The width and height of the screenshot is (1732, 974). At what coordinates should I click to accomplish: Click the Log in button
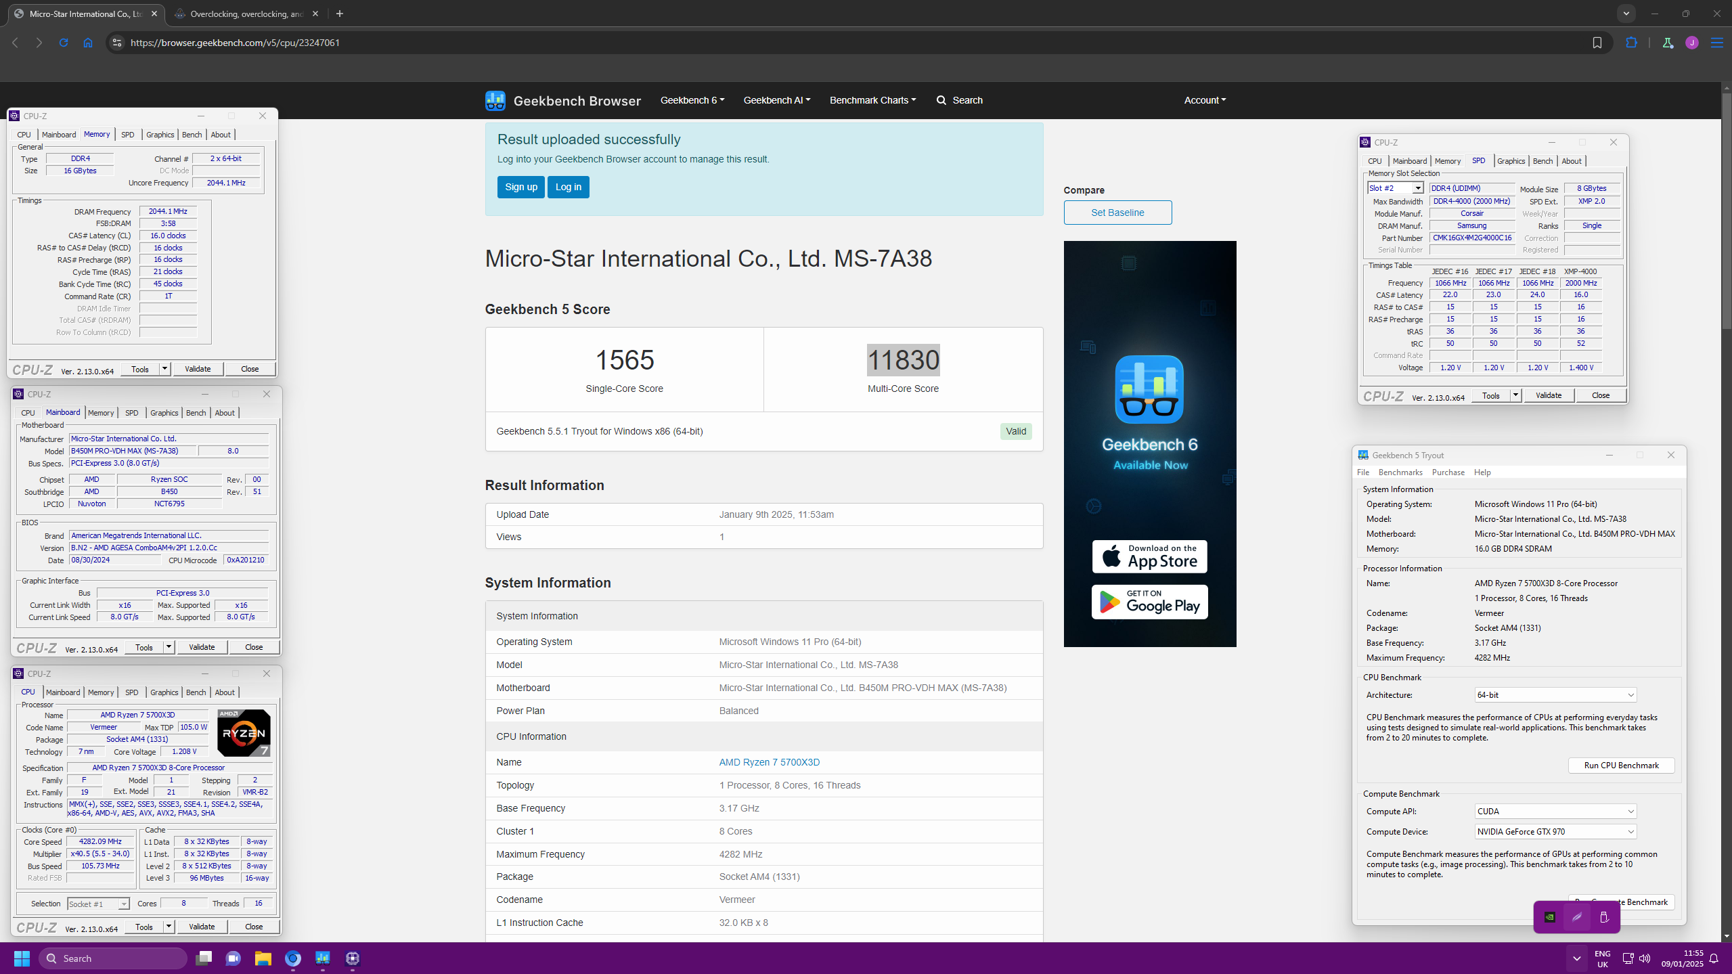569,187
